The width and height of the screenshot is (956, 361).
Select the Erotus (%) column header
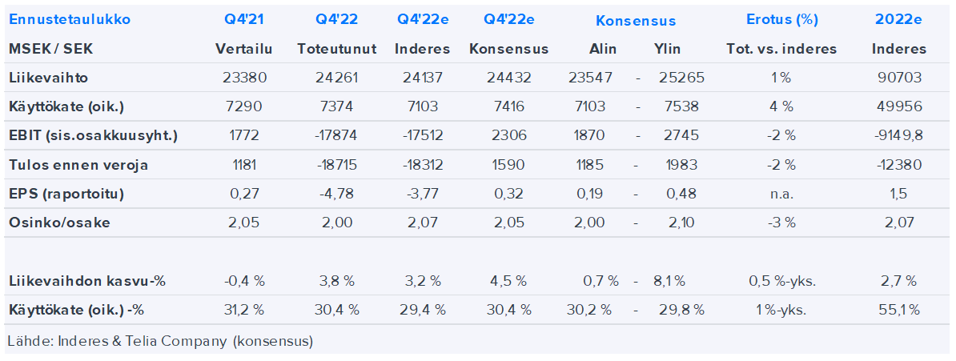pyautogui.click(x=781, y=20)
